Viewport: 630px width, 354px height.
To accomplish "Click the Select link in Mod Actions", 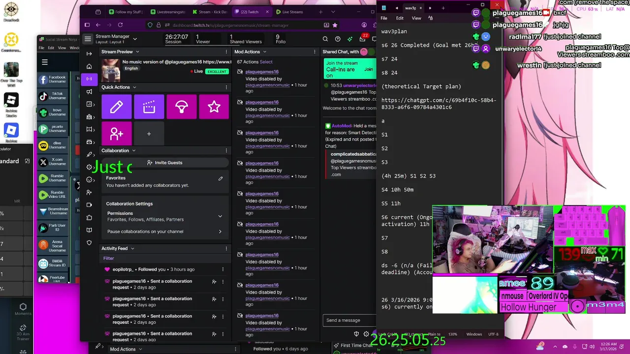I will [266, 62].
